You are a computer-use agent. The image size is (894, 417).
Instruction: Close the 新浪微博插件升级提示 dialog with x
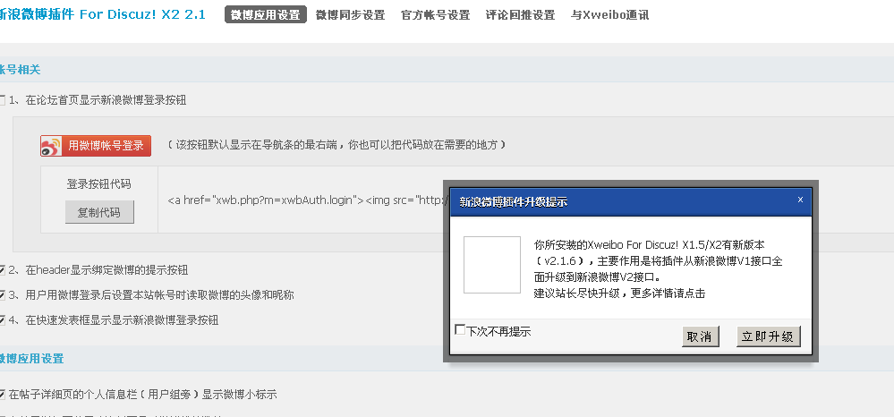(800, 200)
